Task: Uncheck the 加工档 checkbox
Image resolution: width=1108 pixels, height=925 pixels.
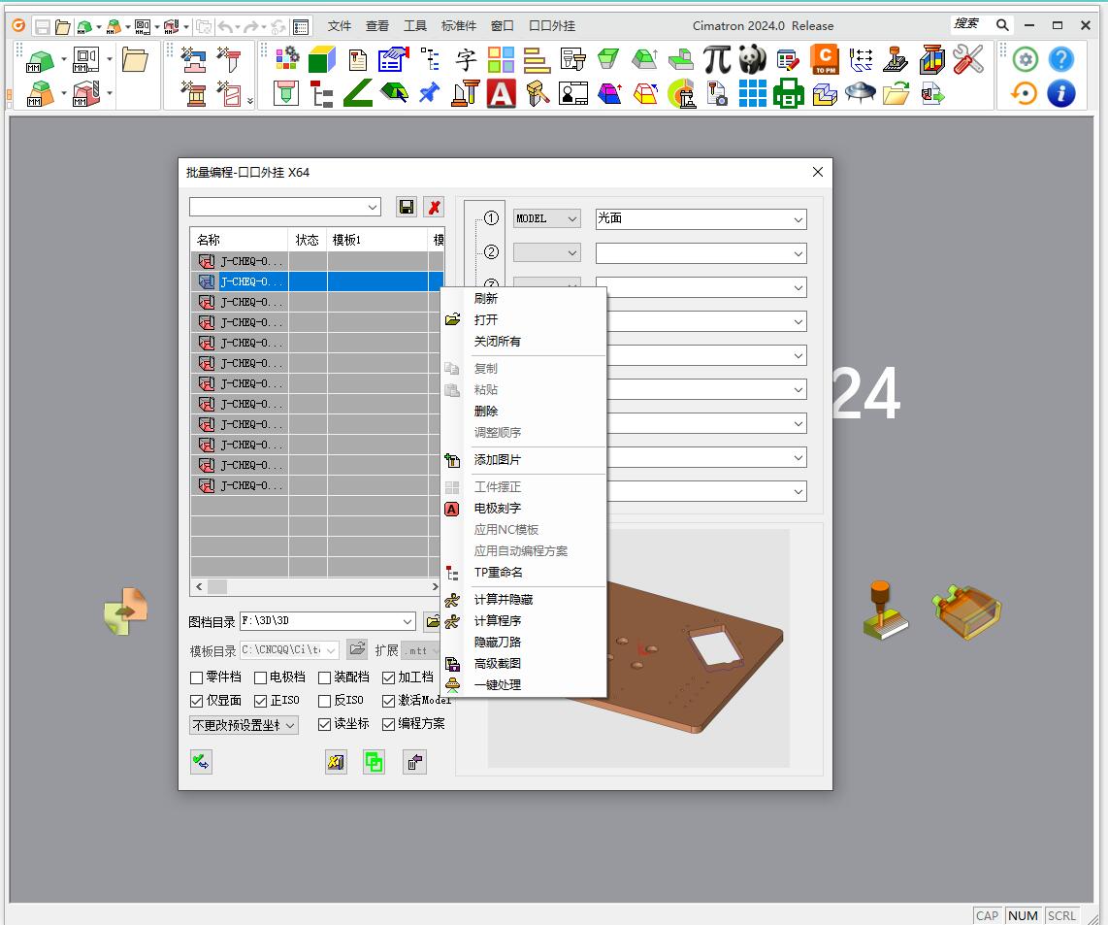Action: (x=389, y=677)
